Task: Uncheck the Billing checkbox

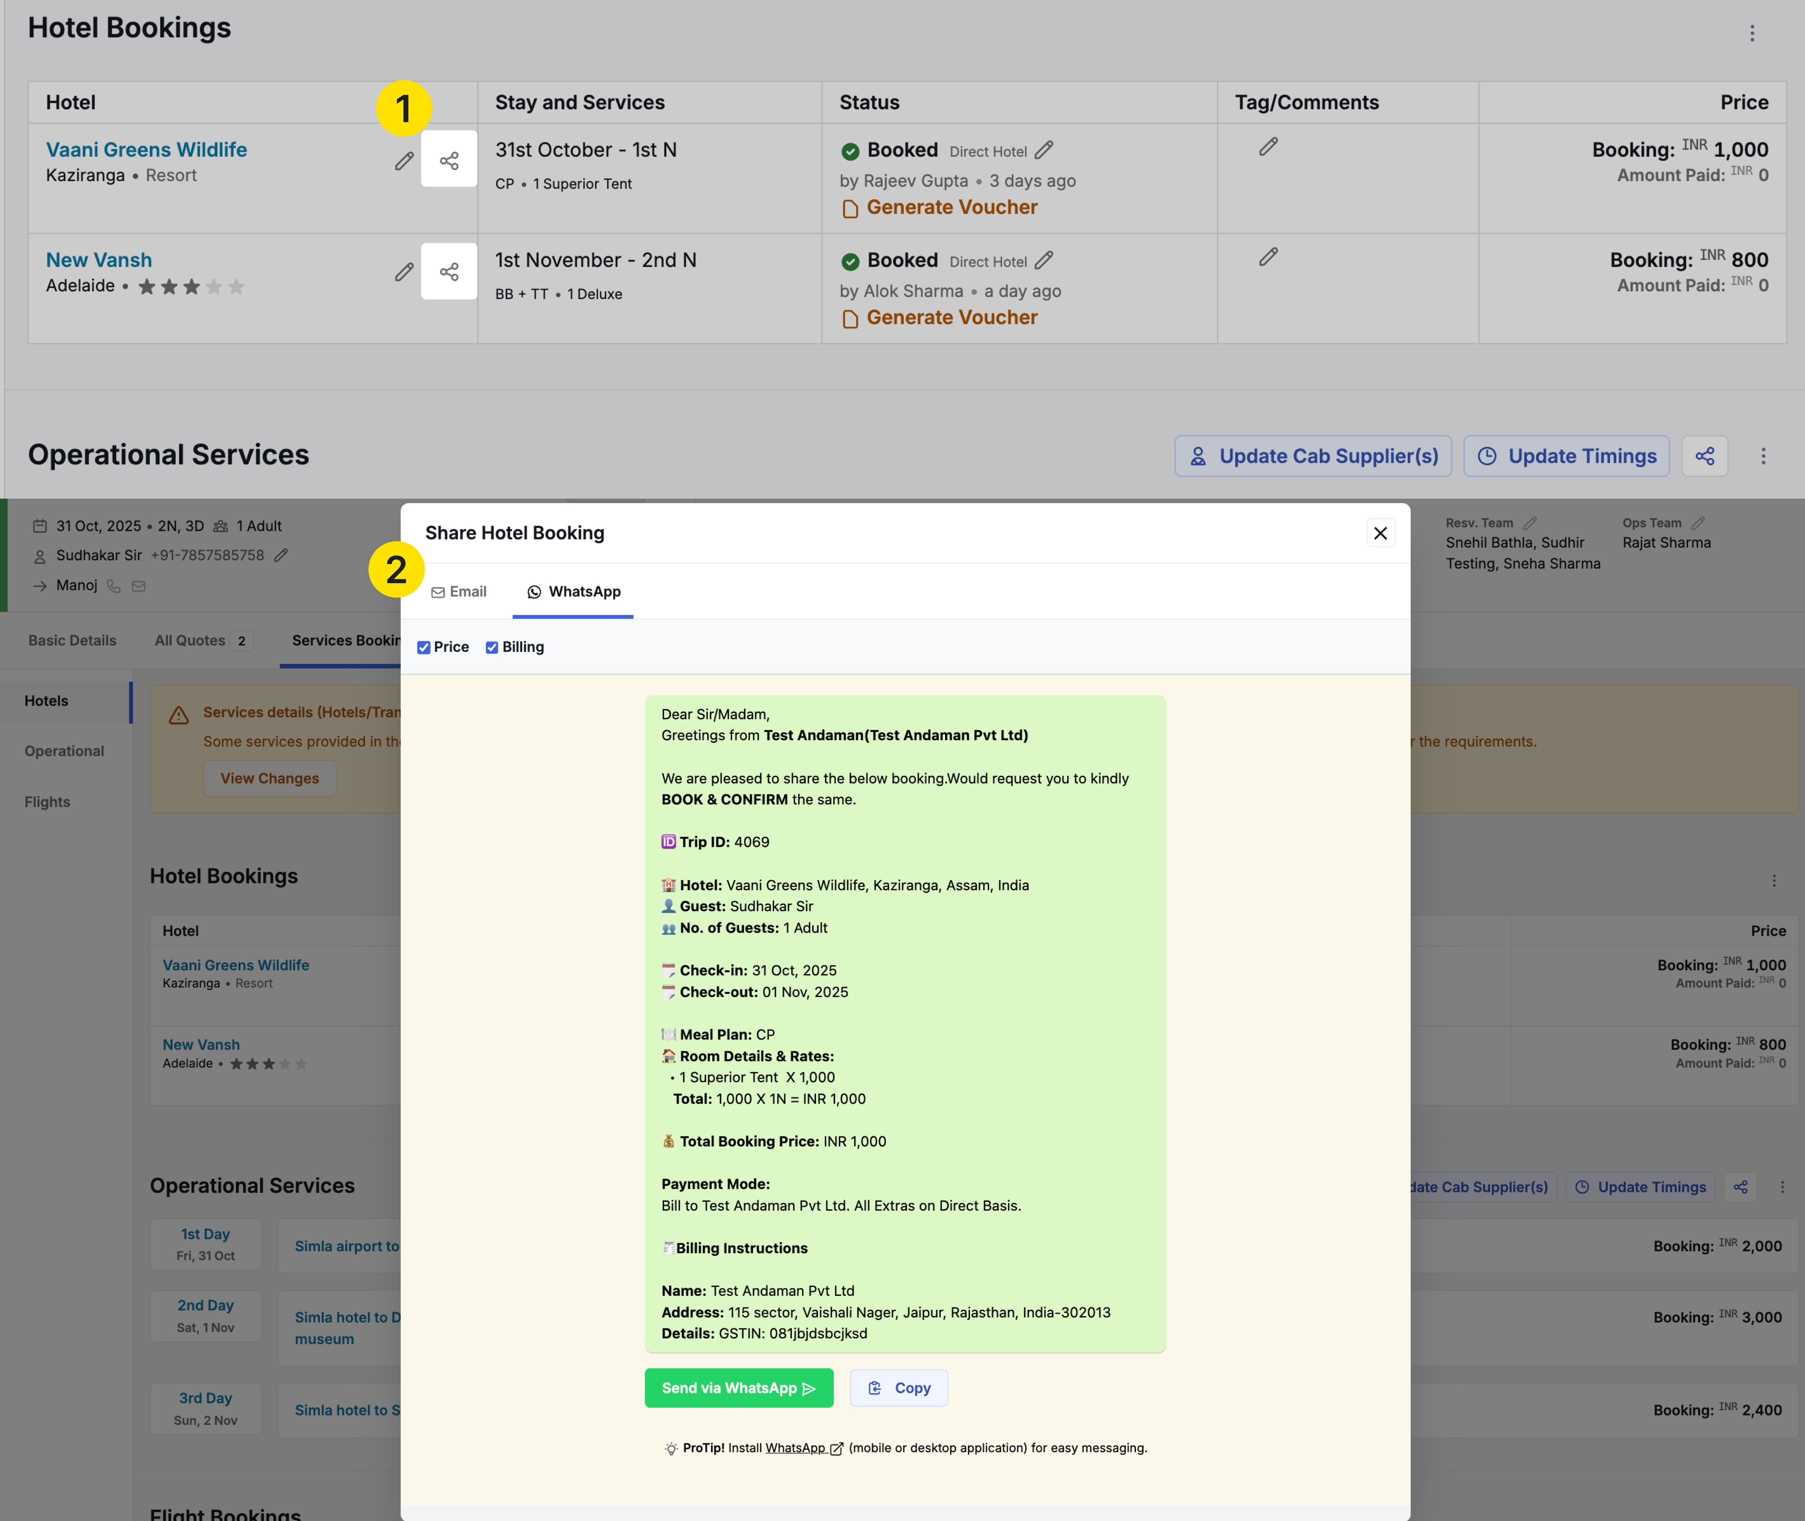Action: (x=492, y=647)
